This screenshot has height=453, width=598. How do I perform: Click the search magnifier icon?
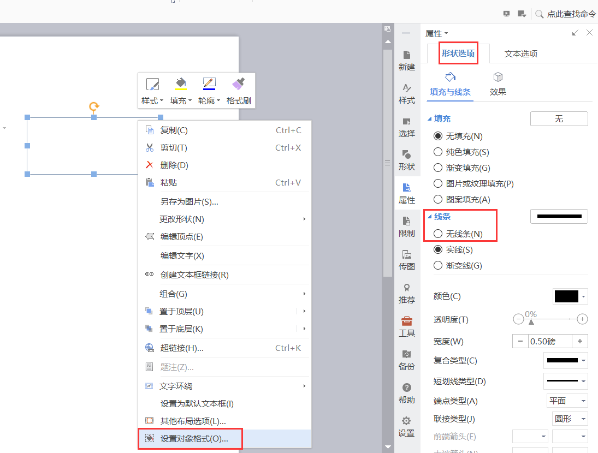[x=539, y=14]
